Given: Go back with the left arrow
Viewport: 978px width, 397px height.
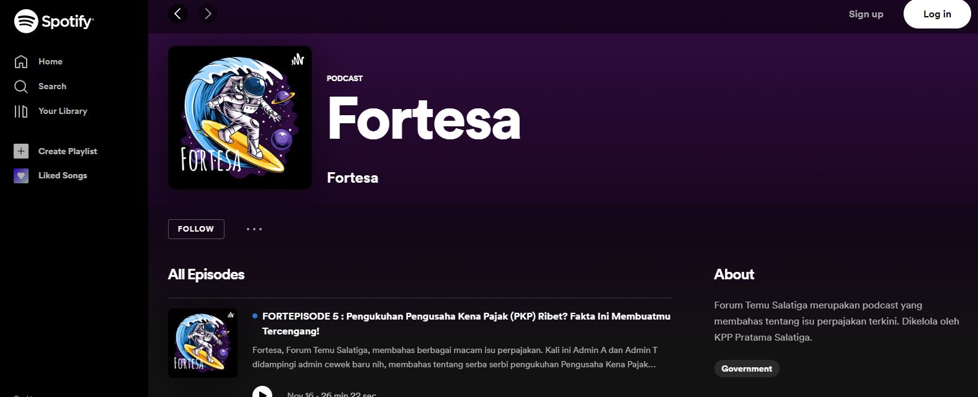Looking at the screenshot, I should click(178, 14).
